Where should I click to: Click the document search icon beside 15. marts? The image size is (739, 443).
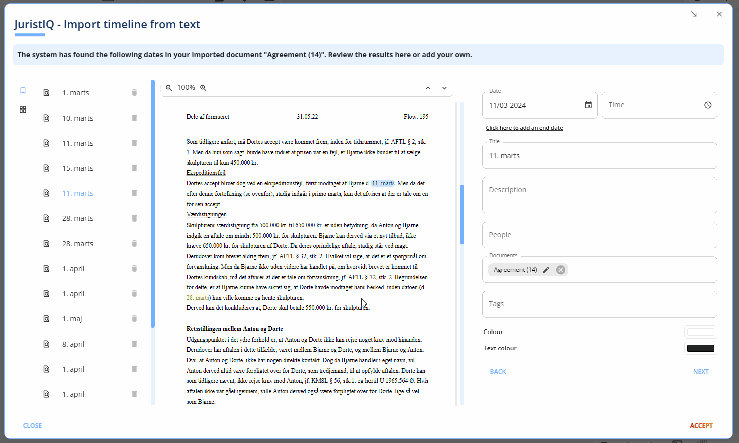(x=46, y=168)
